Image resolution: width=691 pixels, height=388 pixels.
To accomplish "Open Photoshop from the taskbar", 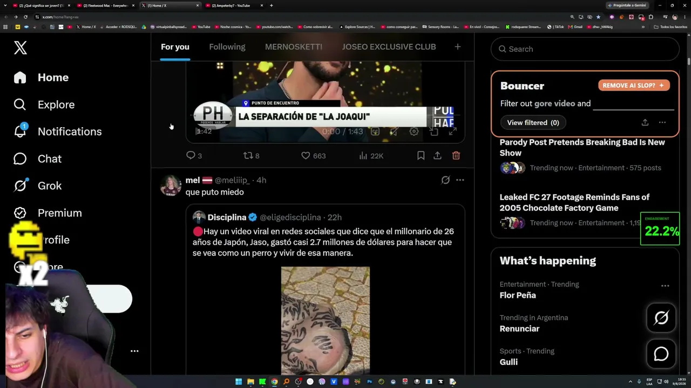I will (369, 382).
